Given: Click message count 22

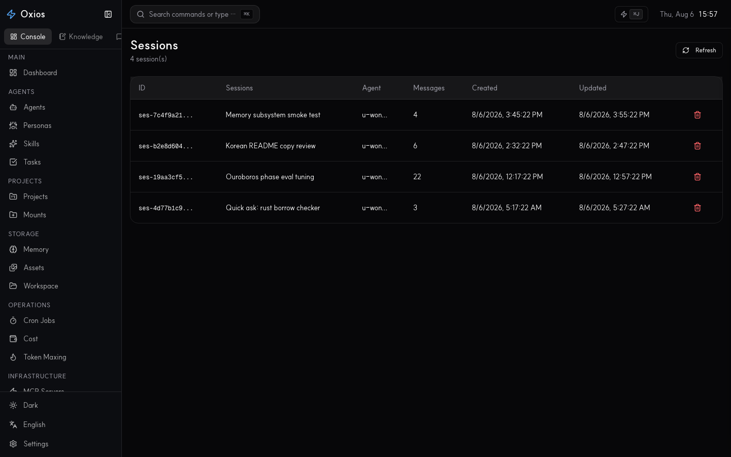Looking at the screenshot, I should [x=417, y=177].
